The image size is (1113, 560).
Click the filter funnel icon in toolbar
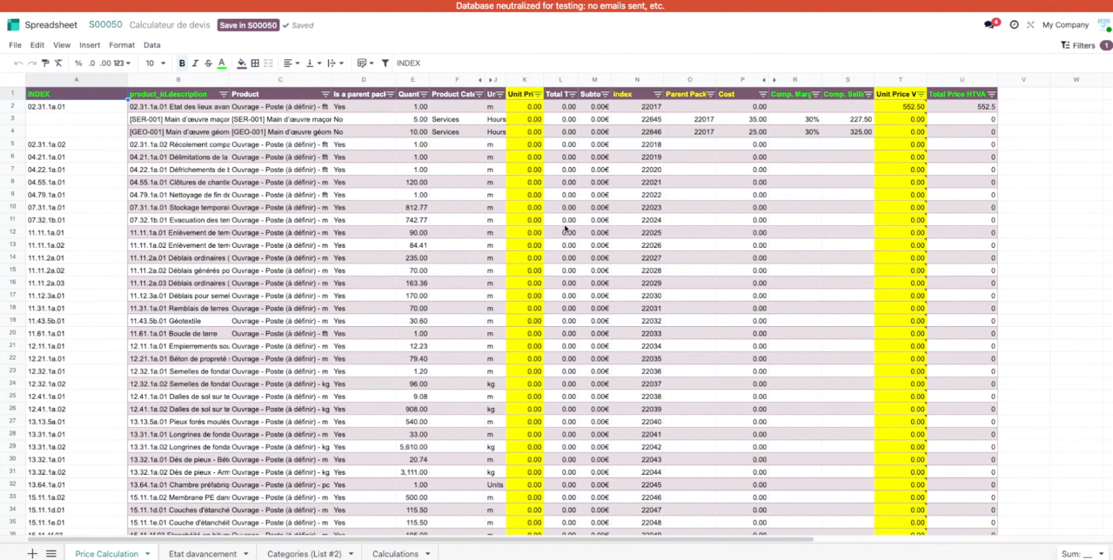click(x=385, y=63)
